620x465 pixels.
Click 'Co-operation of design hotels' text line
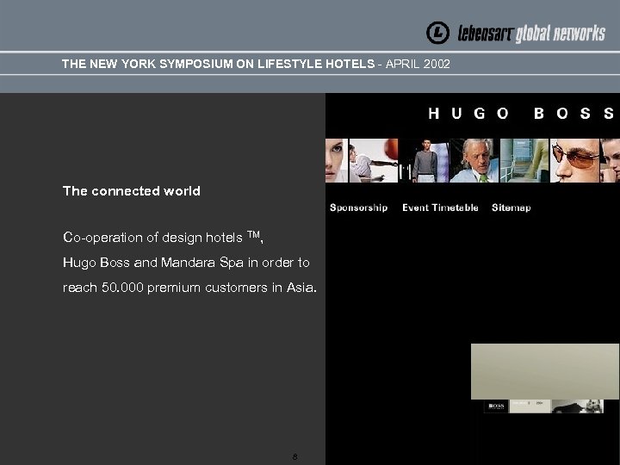tap(163, 238)
